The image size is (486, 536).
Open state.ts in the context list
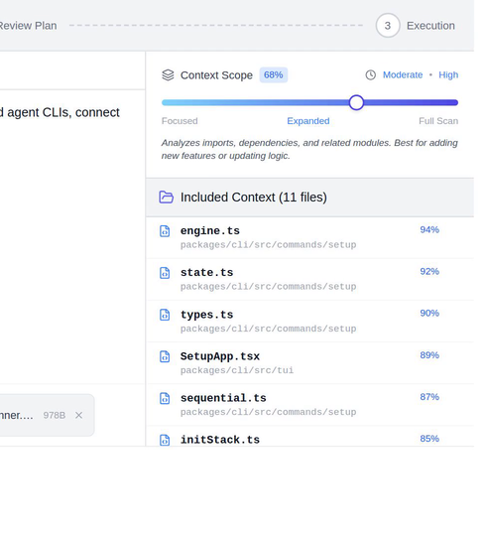click(x=309, y=279)
